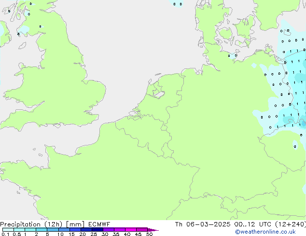Select the "00..12 UTC" time range text
The image size is (306, 236).
(x=253, y=224)
